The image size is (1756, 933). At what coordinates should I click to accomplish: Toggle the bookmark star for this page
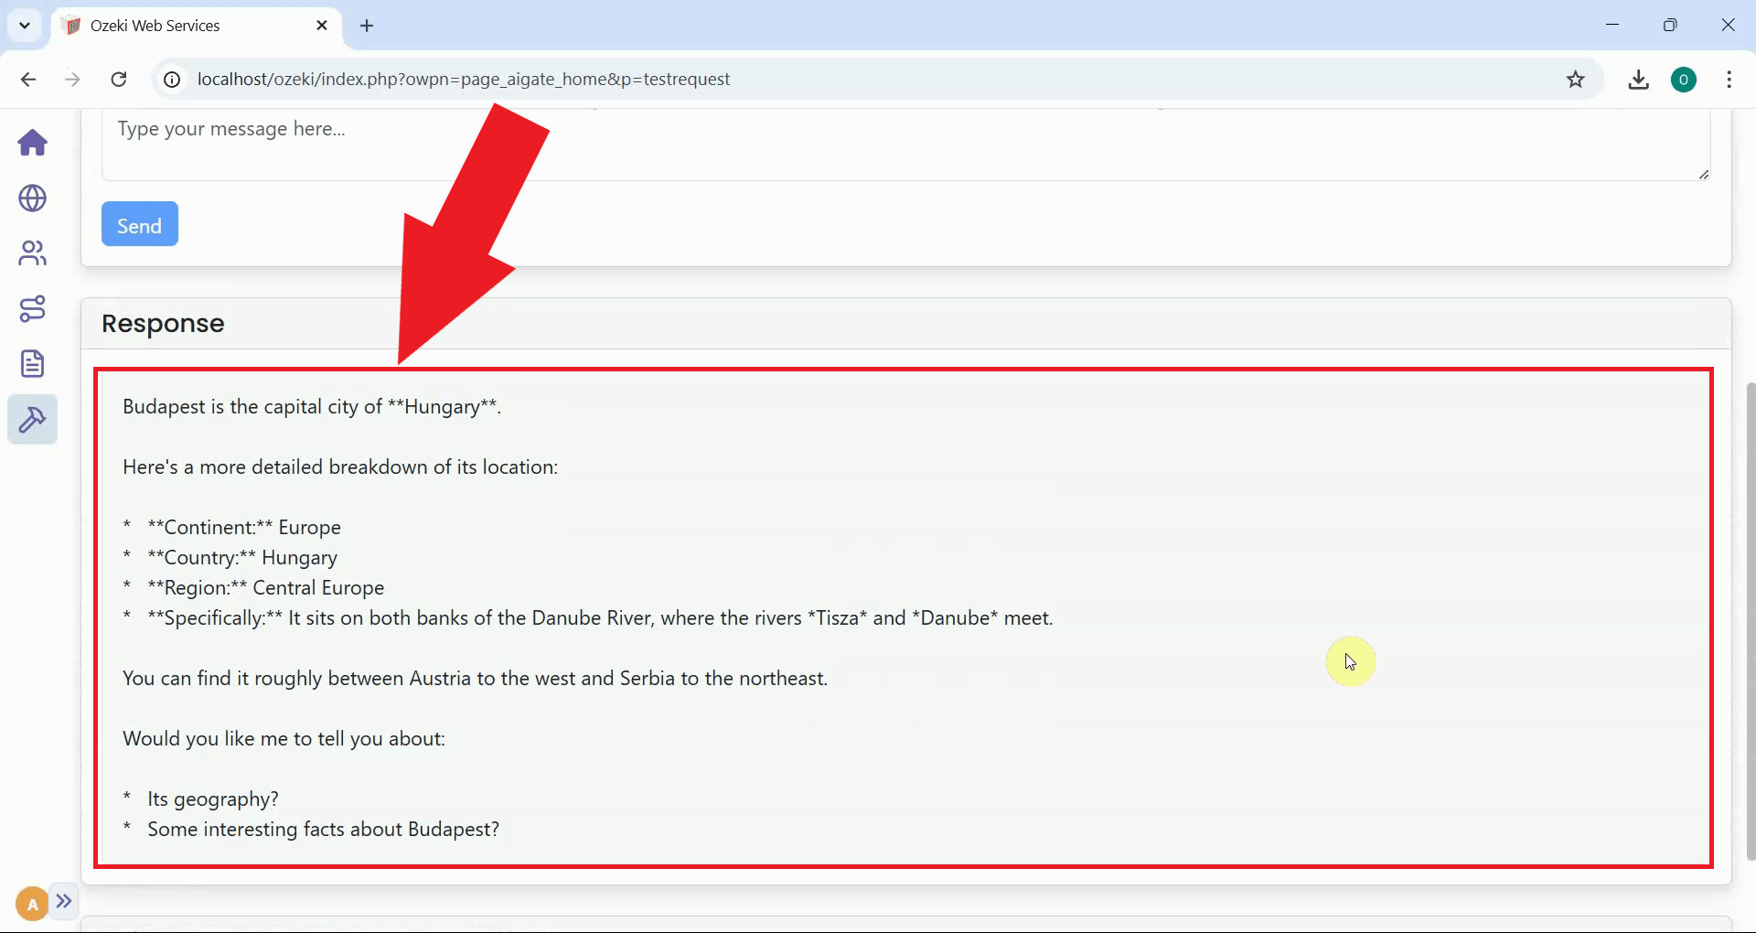(x=1576, y=80)
